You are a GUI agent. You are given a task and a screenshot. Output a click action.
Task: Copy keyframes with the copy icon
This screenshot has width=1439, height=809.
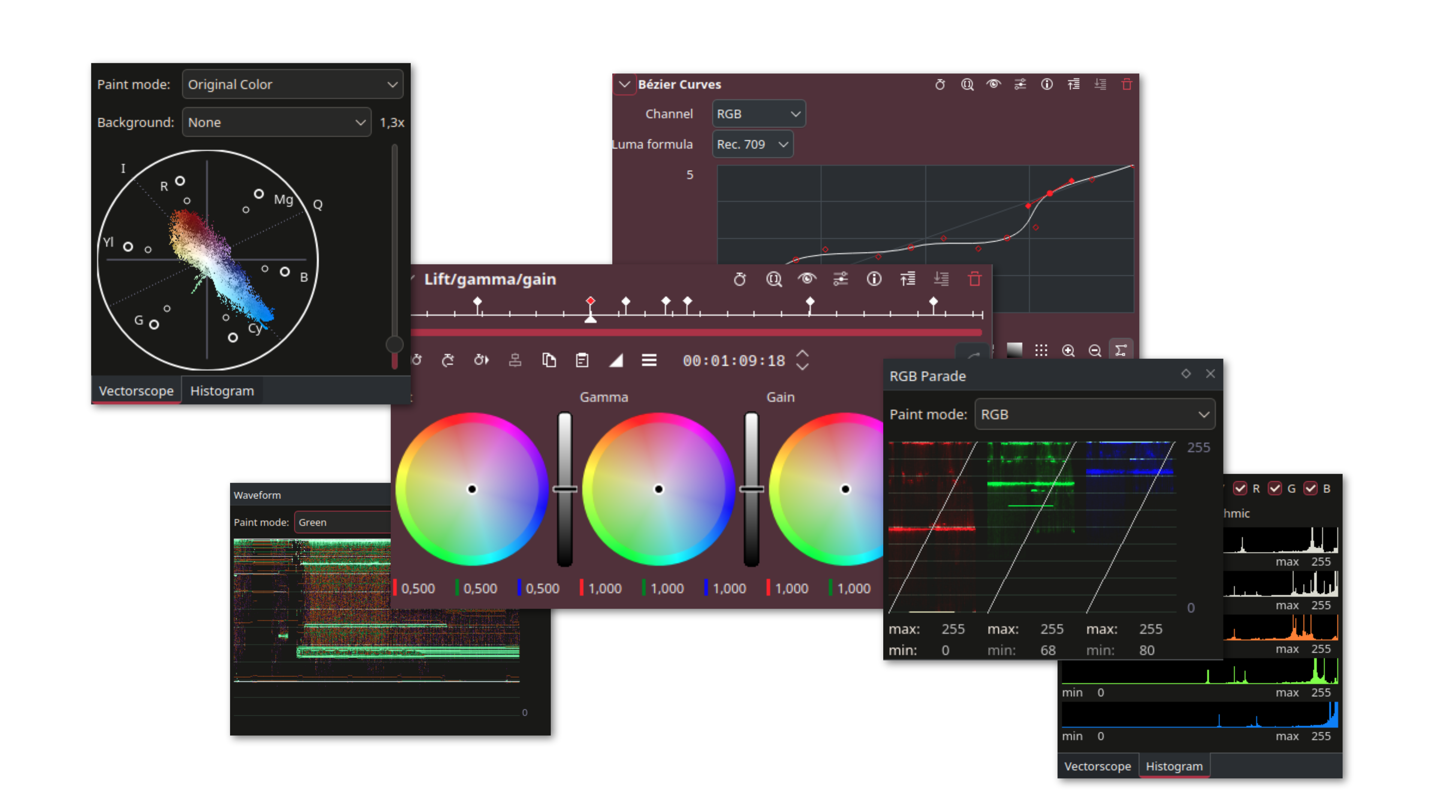click(549, 361)
